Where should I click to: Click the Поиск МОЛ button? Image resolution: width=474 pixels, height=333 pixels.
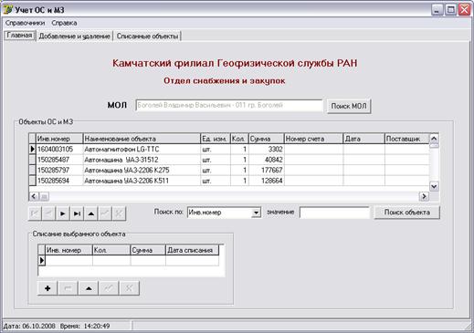[349, 106]
